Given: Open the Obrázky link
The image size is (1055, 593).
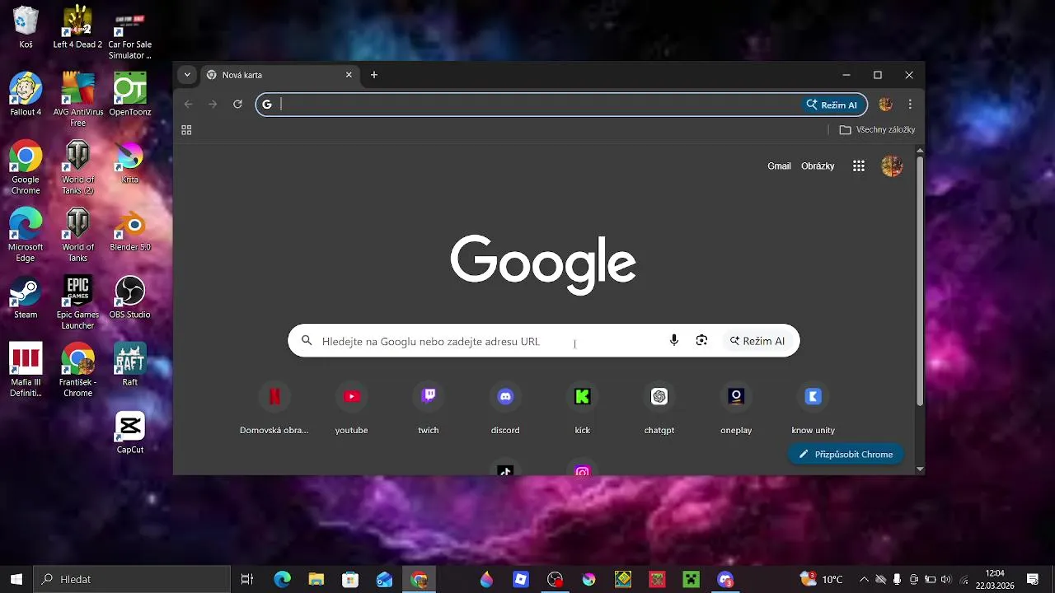Looking at the screenshot, I should (x=818, y=166).
